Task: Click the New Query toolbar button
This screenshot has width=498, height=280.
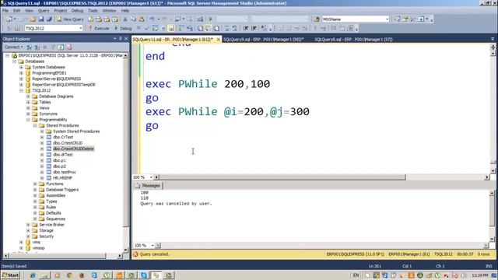Action: (x=70, y=19)
